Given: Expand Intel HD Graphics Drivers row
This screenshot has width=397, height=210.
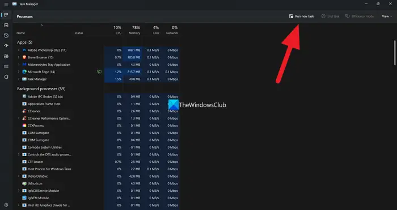Looking at the screenshot, I should 19,205.
